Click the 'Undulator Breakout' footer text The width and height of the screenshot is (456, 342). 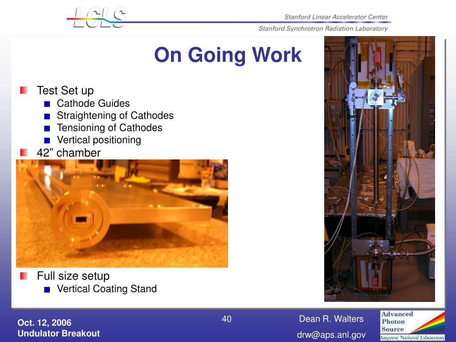[58, 333]
